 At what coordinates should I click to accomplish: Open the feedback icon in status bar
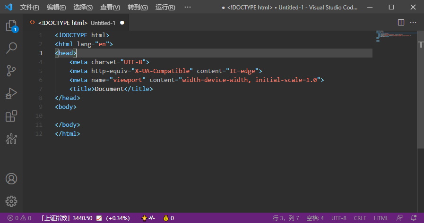399,218
